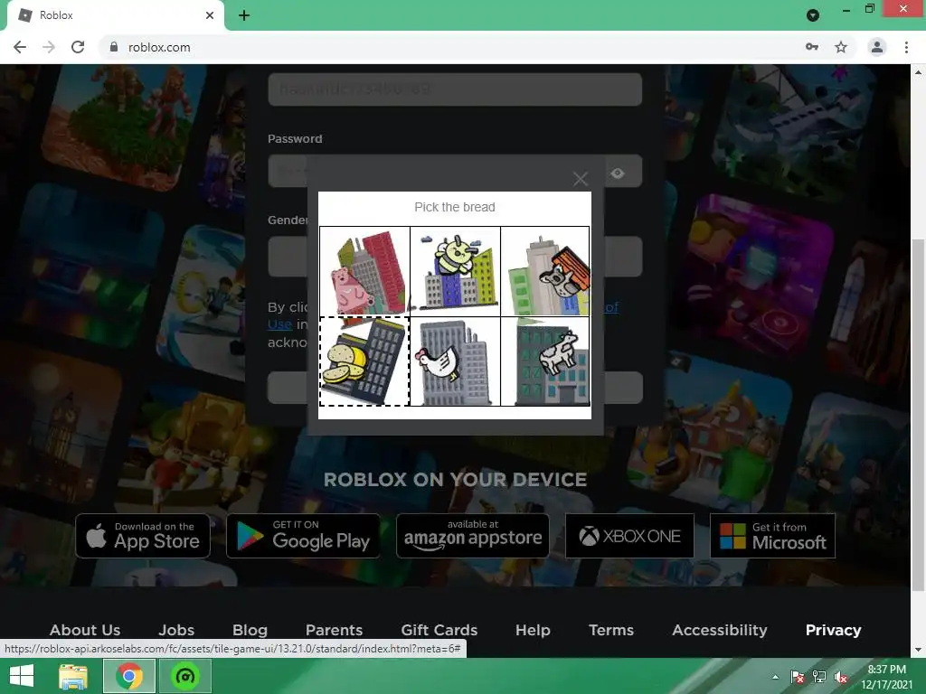The image size is (926, 694).
Task: Click the Chrome taskbar icon
Action: [x=129, y=676]
